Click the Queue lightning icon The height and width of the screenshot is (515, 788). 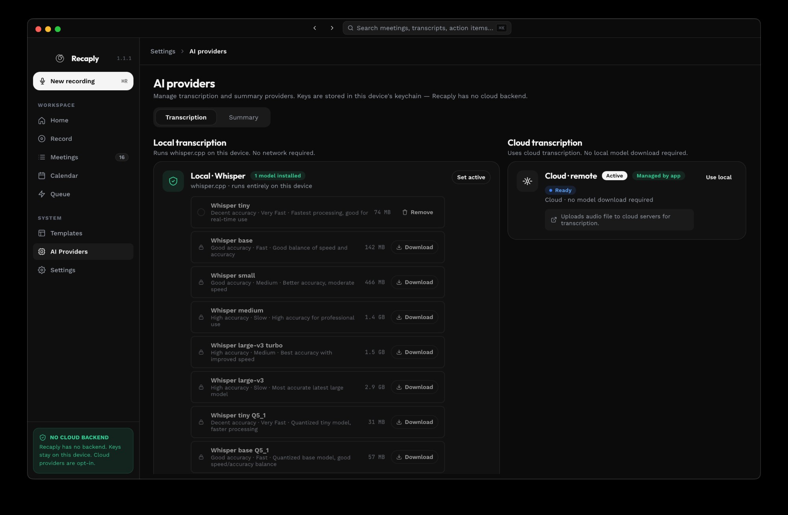[42, 194]
